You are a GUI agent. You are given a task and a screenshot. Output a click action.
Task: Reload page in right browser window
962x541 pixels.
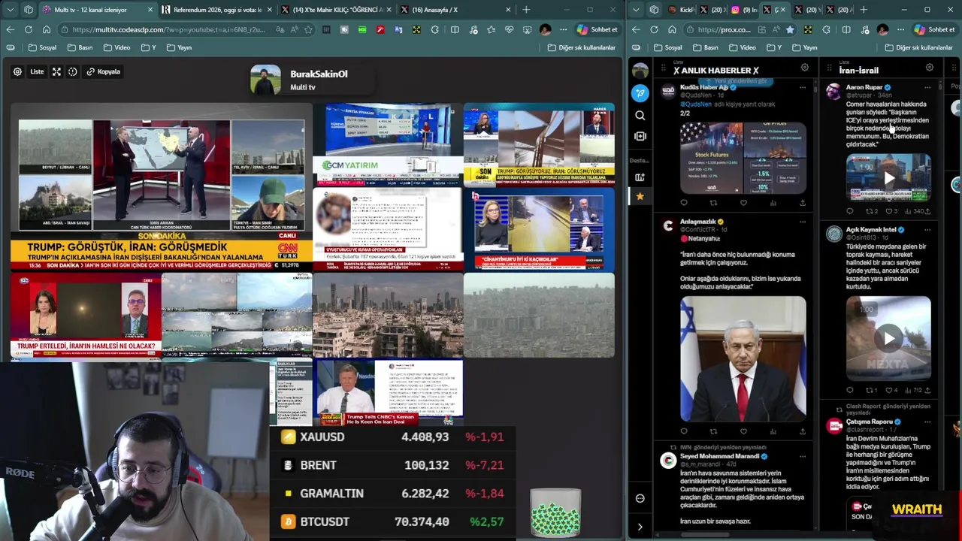click(654, 29)
